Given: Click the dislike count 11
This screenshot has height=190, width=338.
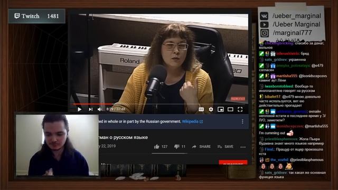Looking at the screenshot, I should tap(183, 147).
